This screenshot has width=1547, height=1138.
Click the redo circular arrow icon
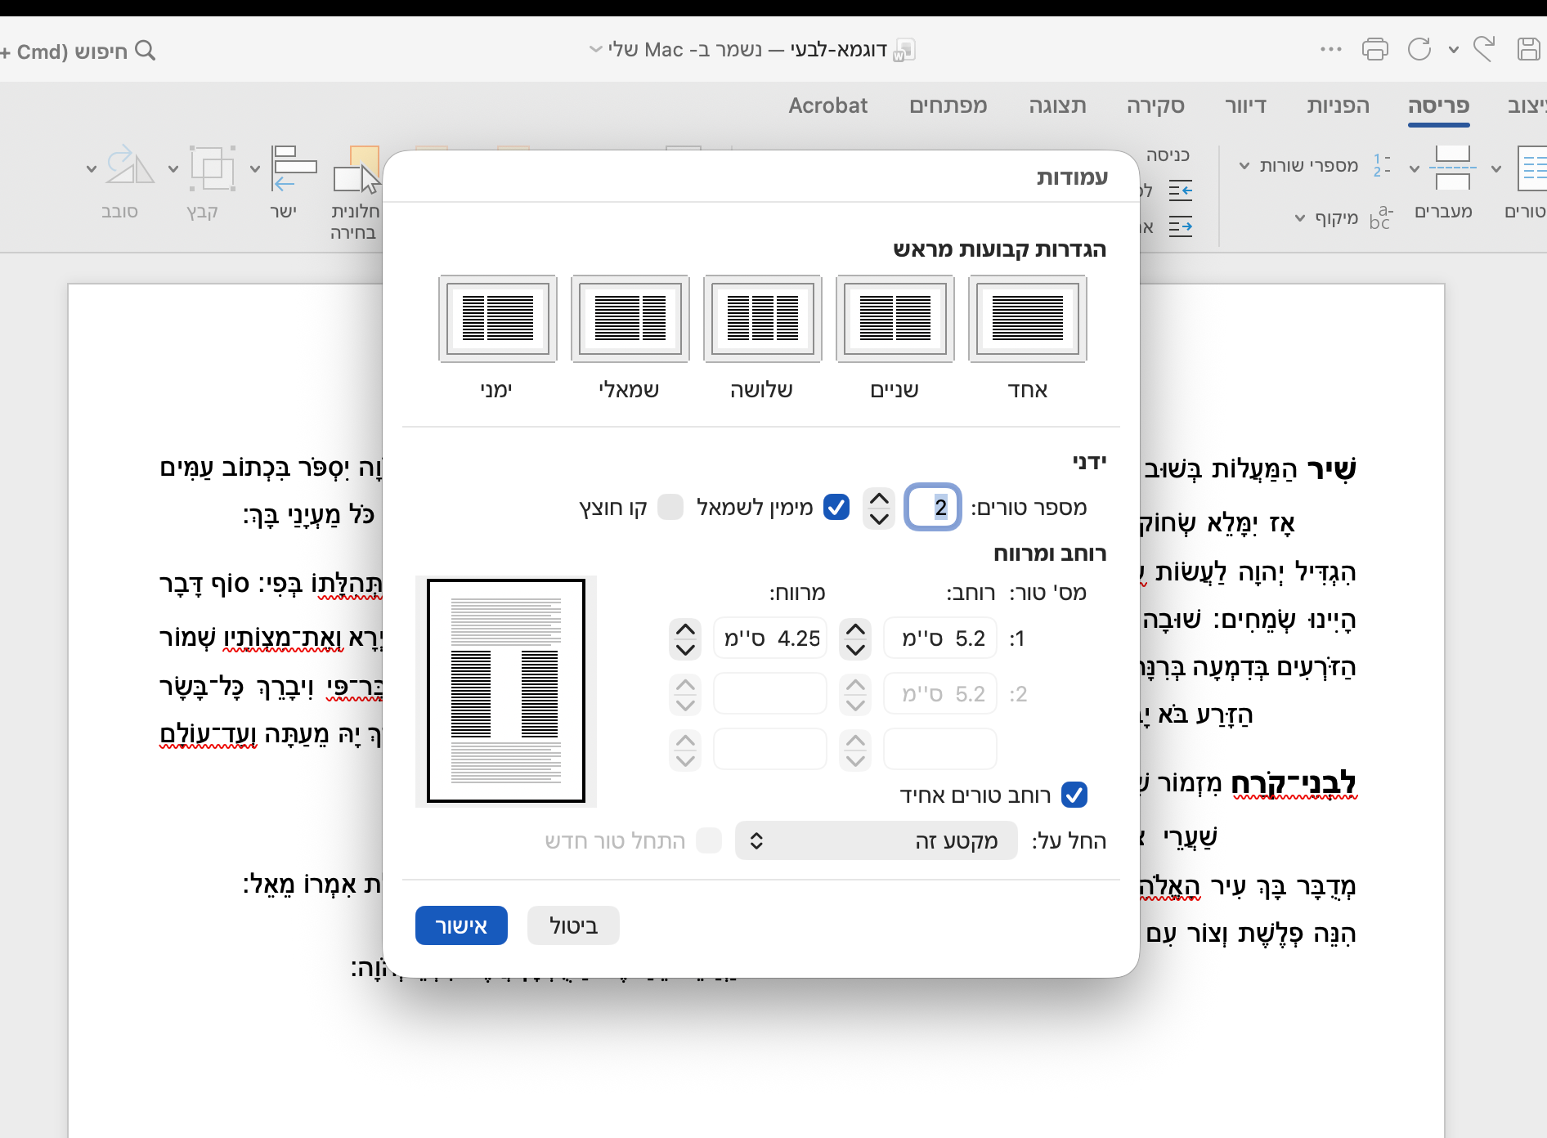point(1419,49)
